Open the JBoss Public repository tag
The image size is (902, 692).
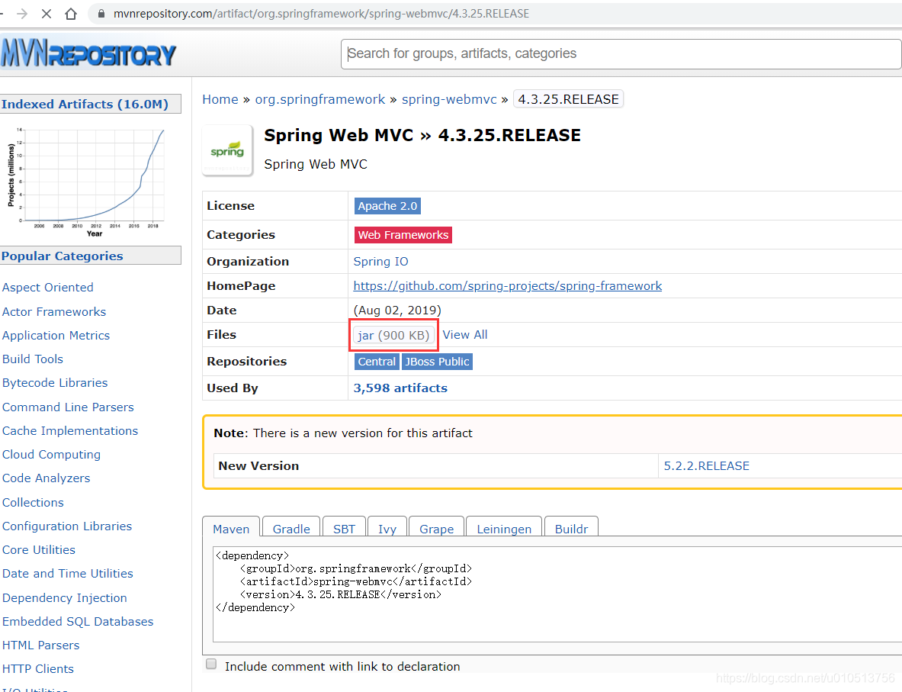437,362
